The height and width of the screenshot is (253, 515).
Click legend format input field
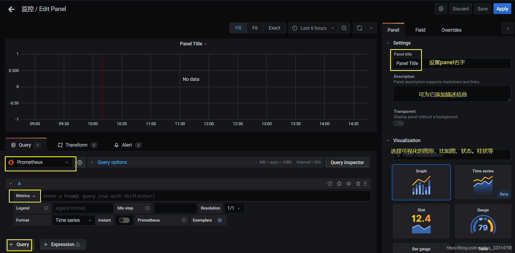pos(83,208)
